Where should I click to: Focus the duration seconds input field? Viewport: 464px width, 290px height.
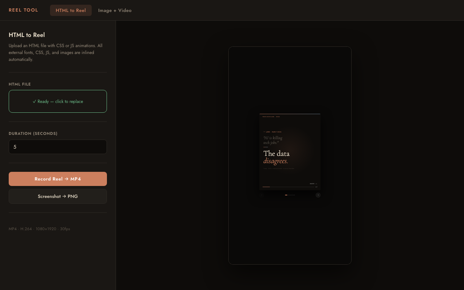click(x=58, y=147)
